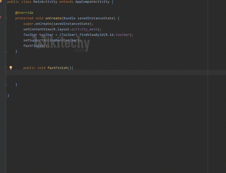Viewport: 226px width, 173px height.
Task: Collapse the fastFinish method fold marker
Action: pyautogui.click(x=6, y=68)
